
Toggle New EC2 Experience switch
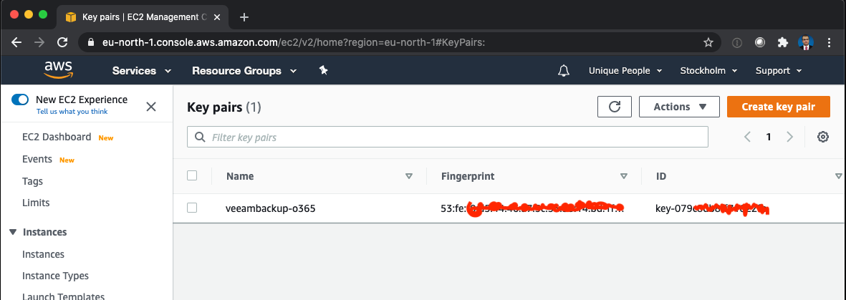click(x=20, y=100)
